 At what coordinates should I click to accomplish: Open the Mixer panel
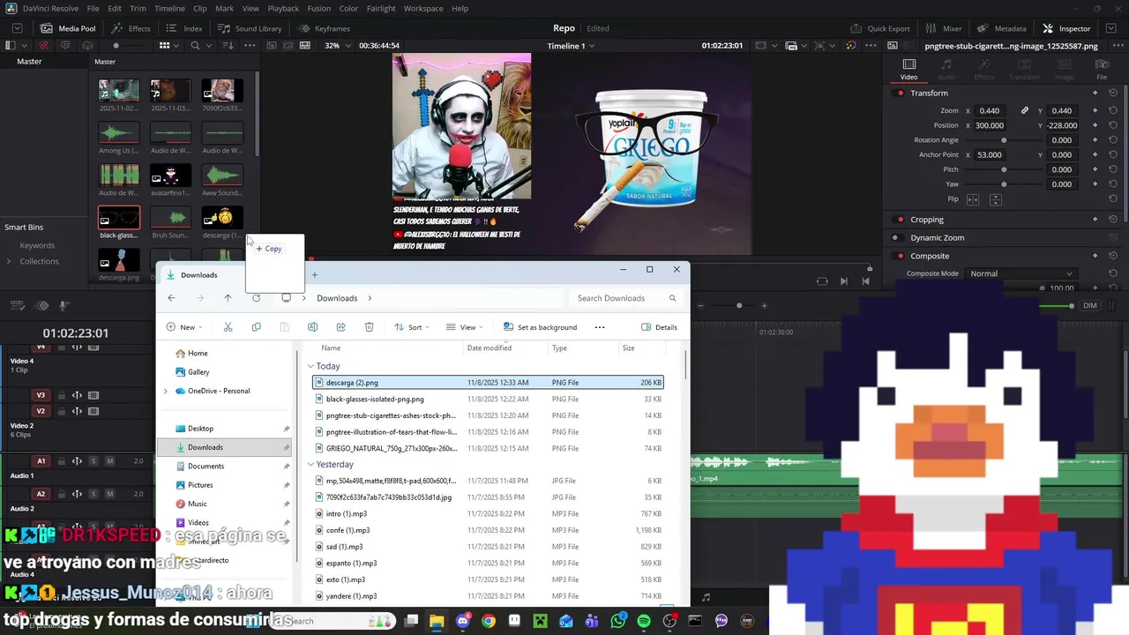pos(943,28)
